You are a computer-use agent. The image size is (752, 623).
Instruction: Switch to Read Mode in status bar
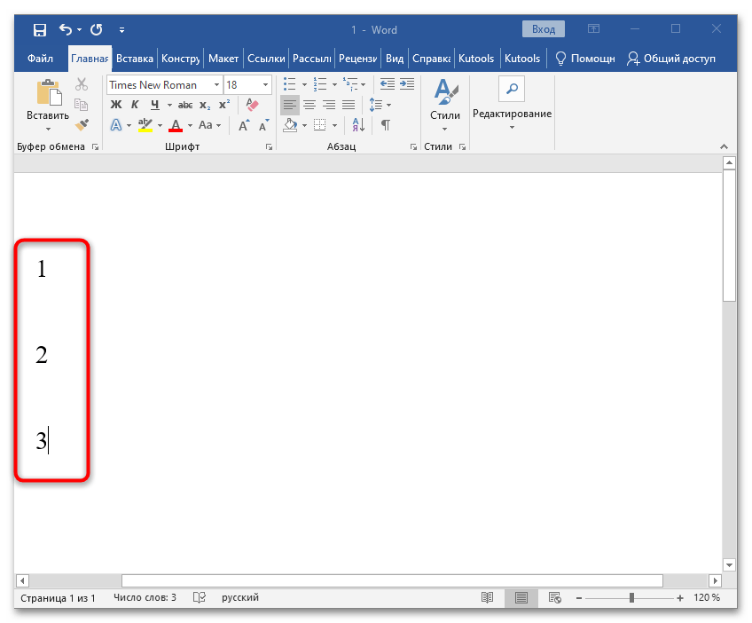tap(487, 597)
